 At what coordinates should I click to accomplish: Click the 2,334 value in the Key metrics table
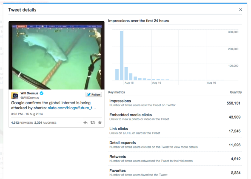click(236, 173)
